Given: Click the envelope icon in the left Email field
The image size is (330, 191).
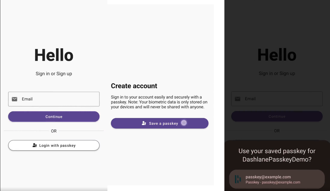Looking at the screenshot, I should [x=14, y=99].
